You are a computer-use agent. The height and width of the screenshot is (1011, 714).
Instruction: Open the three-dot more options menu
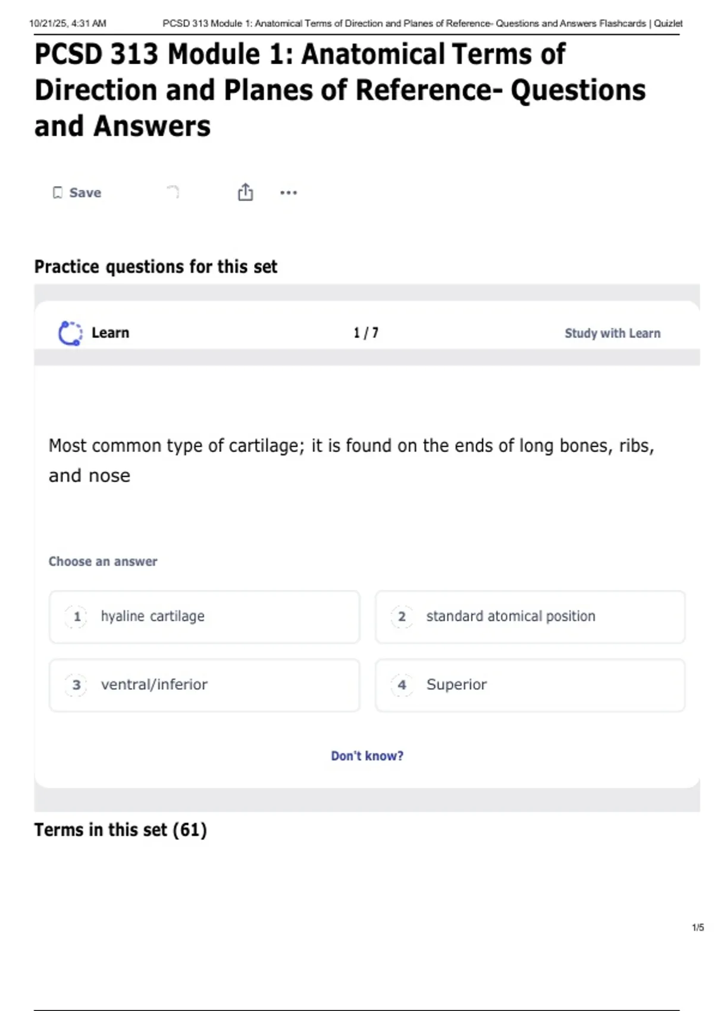pos(289,193)
